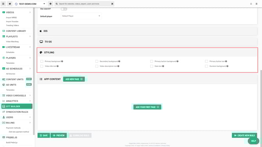Expand the Playlists menu chevron
Screen dimensions: 262x147
30,36
